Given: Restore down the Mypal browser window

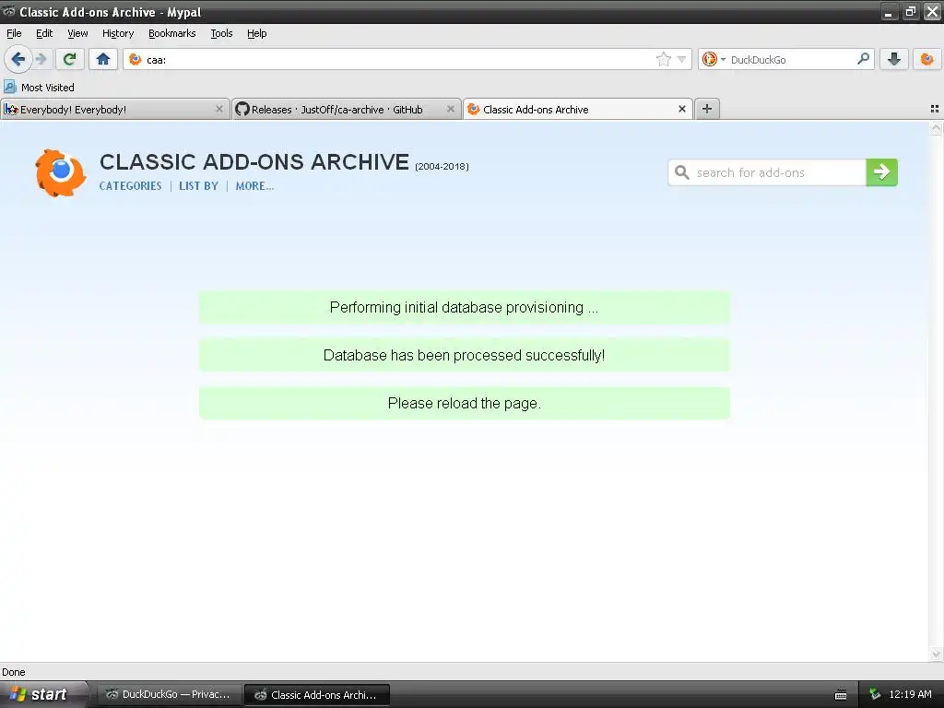Looking at the screenshot, I should (910, 12).
